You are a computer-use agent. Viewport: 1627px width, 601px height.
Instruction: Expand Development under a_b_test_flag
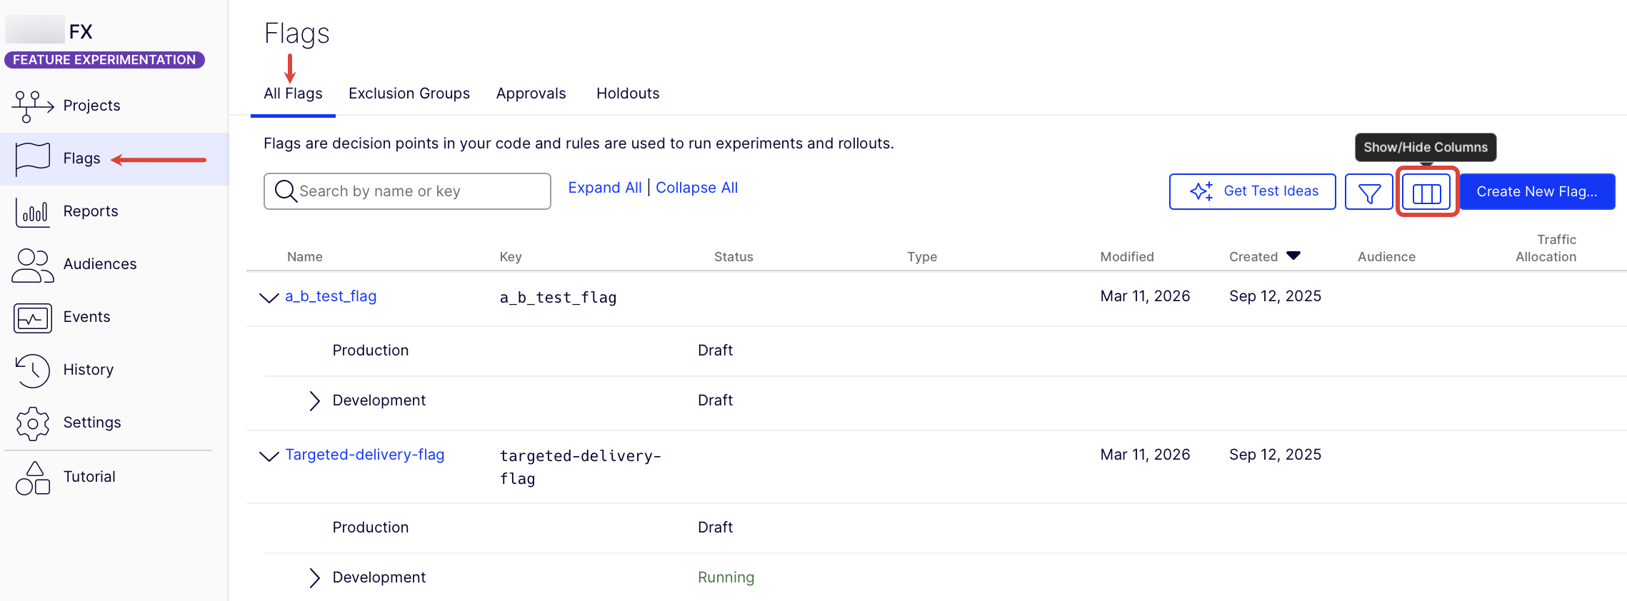[314, 400]
